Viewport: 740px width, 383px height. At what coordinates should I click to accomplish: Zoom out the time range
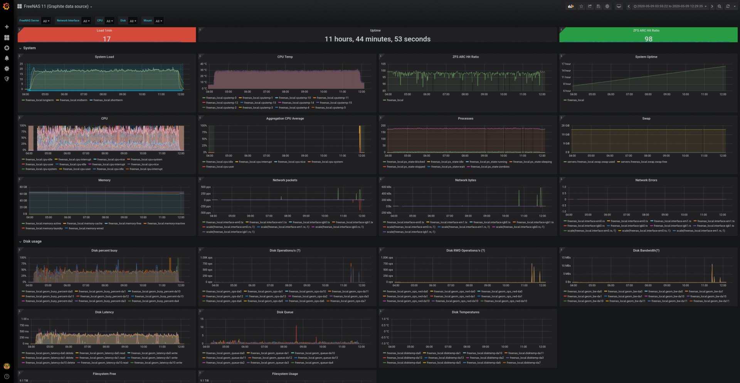[719, 6]
